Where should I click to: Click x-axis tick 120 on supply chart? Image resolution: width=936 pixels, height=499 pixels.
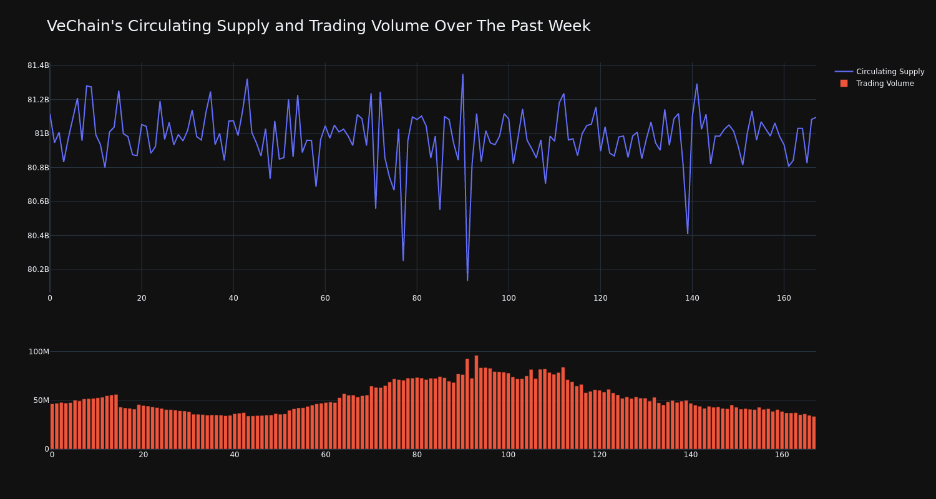pos(600,298)
